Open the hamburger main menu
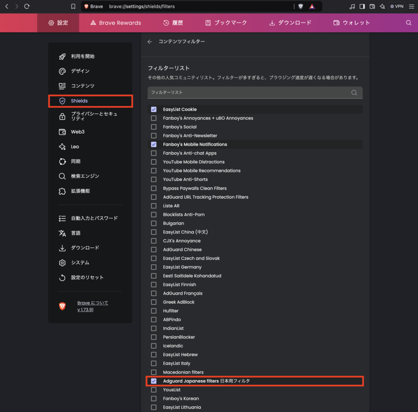The width and height of the screenshot is (418, 412). pyautogui.click(x=411, y=7)
